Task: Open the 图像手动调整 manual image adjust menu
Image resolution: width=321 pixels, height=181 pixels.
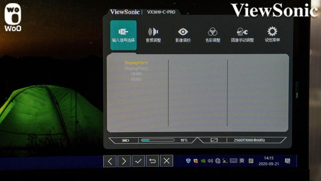Action: point(243,35)
